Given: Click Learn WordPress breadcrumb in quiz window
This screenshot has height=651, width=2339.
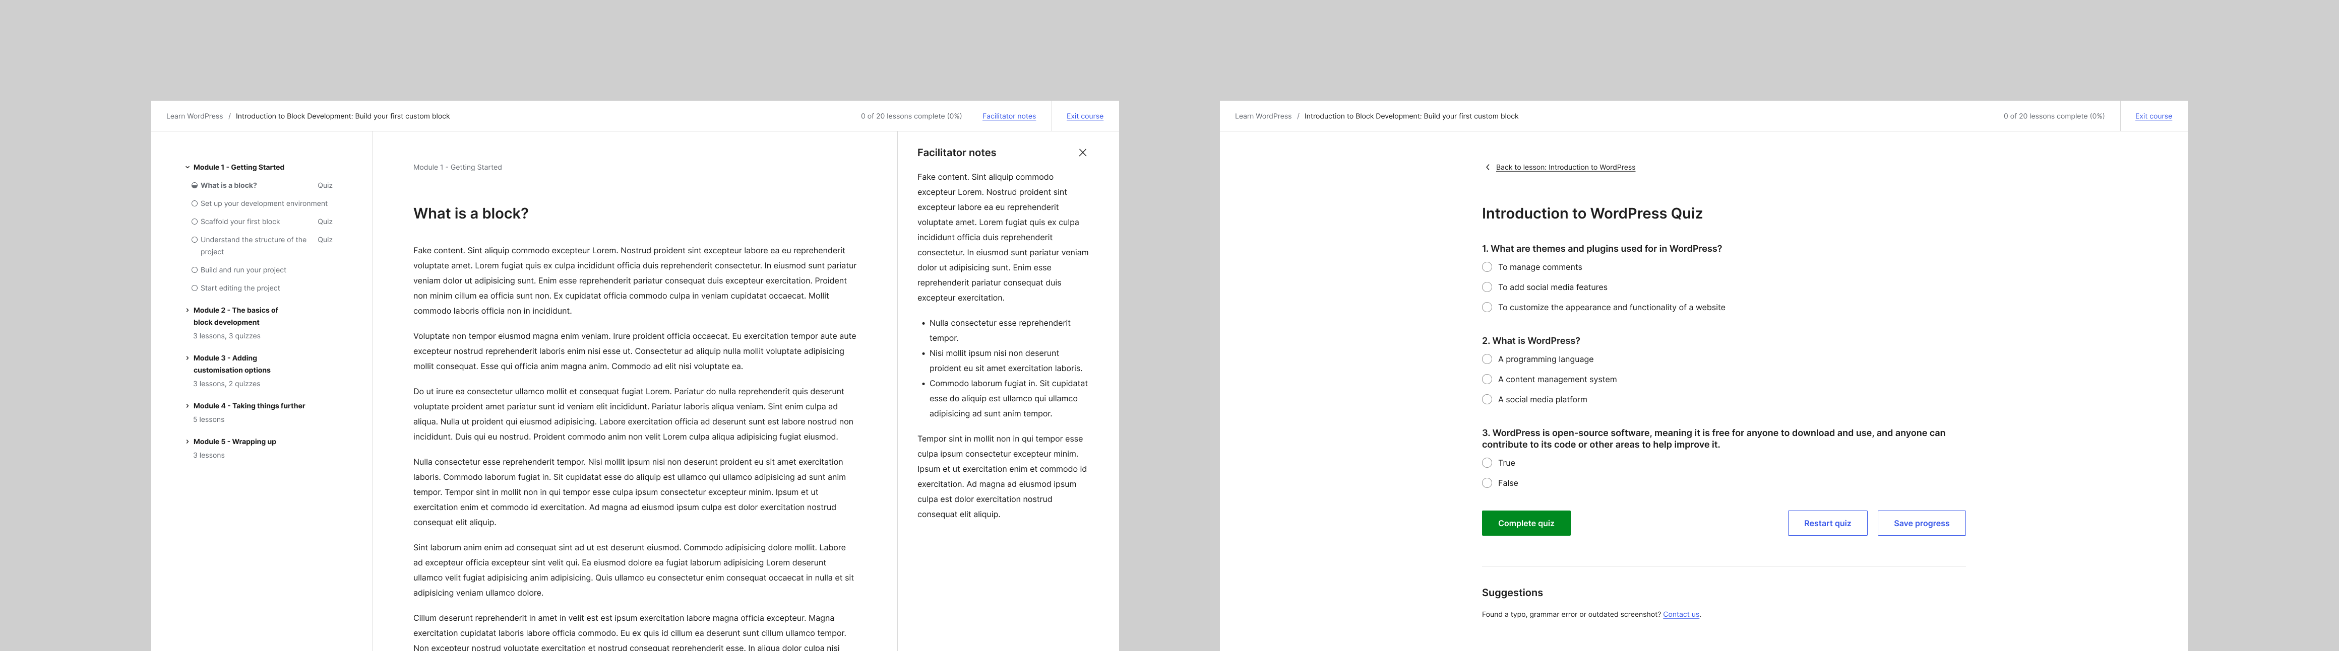Looking at the screenshot, I should point(1262,116).
